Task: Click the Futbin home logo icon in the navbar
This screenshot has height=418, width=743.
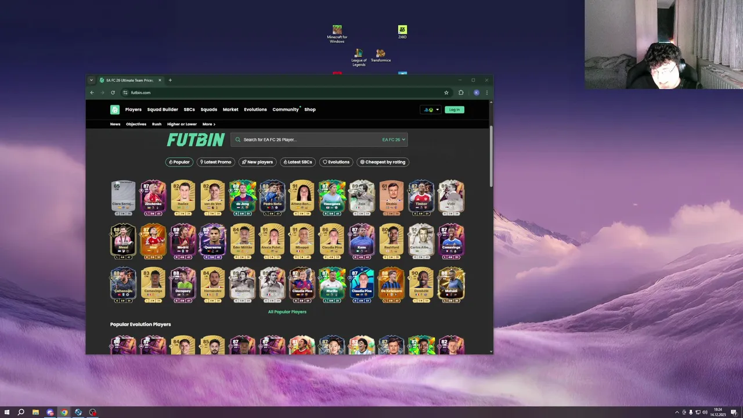Action: point(115,110)
